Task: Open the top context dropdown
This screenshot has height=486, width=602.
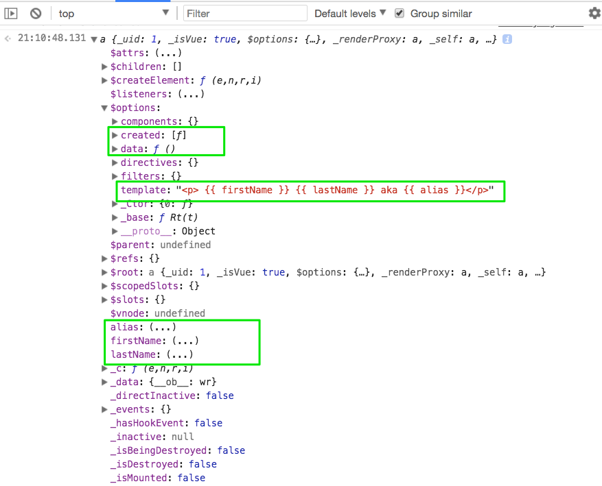Action: (x=113, y=13)
